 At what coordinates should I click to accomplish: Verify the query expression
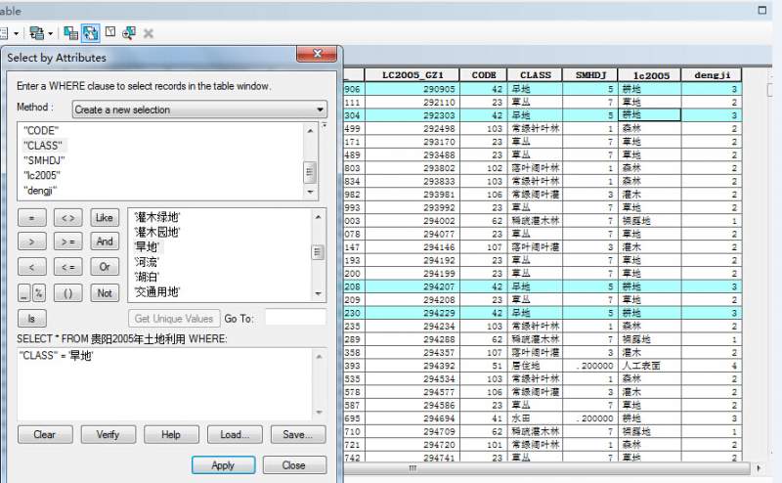coord(109,434)
